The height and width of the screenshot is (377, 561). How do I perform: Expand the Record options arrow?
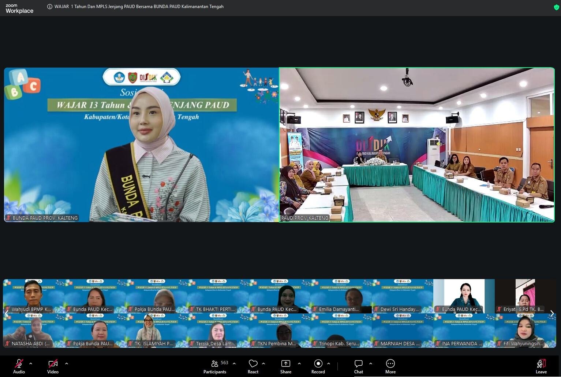pyautogui.click(x=329, y=363)
